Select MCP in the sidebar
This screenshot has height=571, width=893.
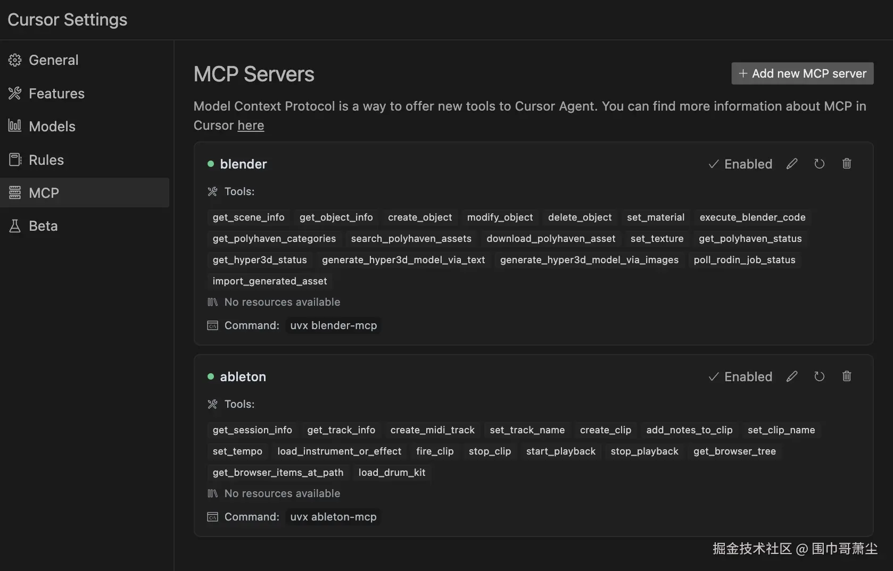click(x=44, y=193)
